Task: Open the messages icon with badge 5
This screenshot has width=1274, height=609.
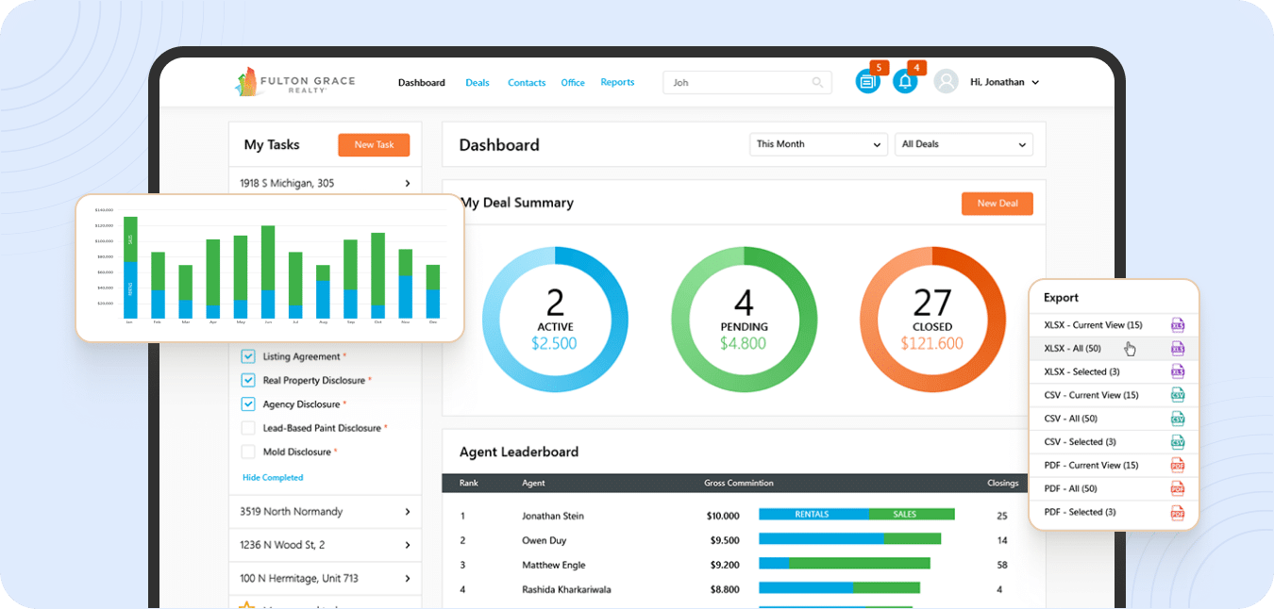Action: tap(867, 81)
